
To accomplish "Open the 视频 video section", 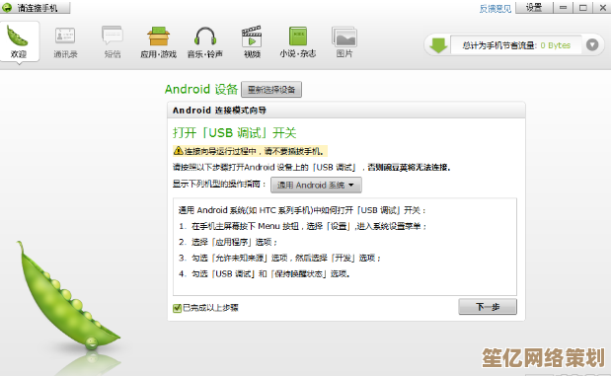I will (x=252, y=42).
